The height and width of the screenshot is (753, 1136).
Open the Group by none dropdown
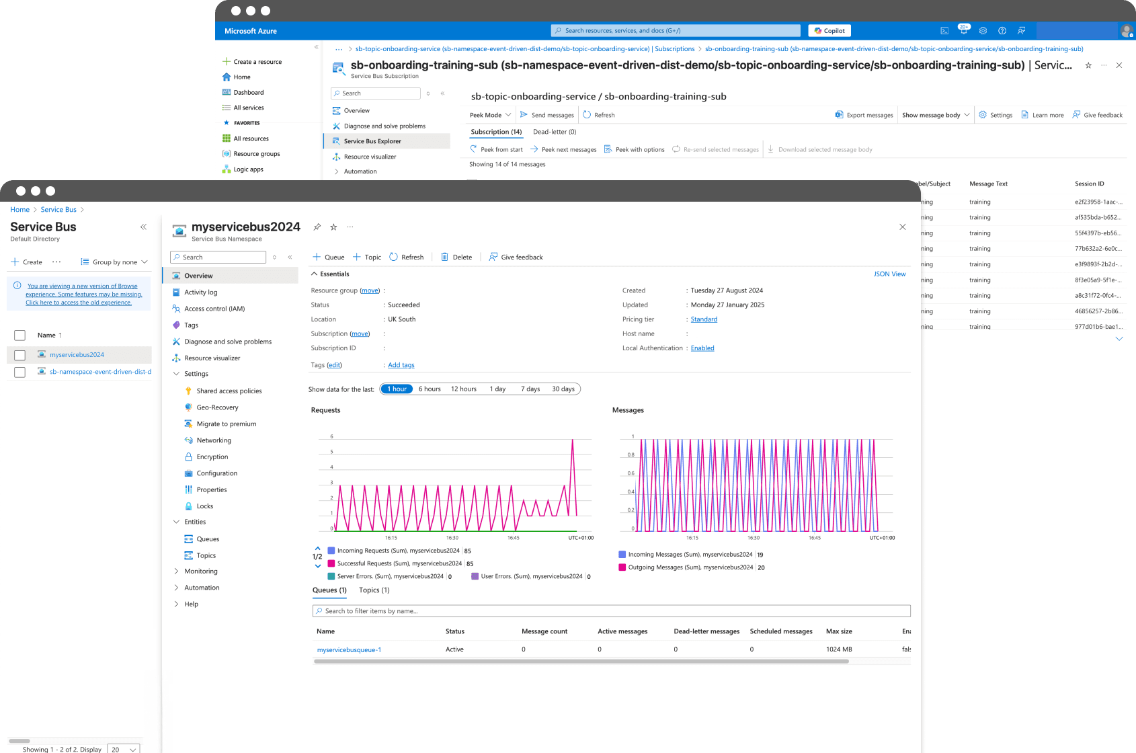pos(114,262)
